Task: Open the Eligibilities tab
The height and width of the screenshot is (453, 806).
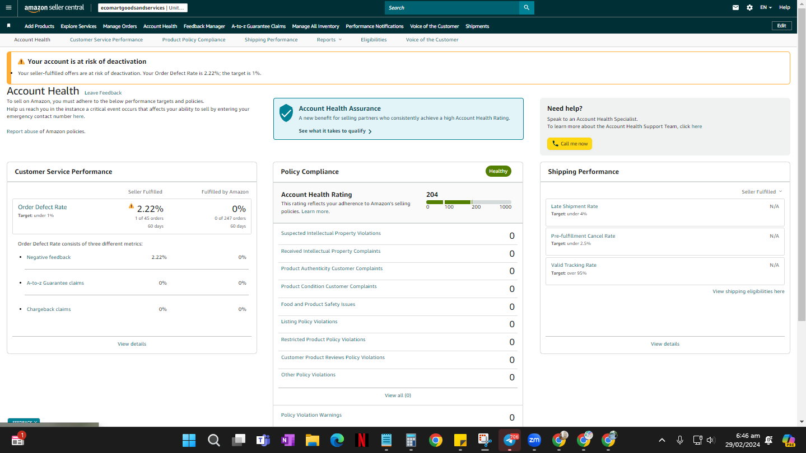Action: pyautogui.click(x=374, y=40)
